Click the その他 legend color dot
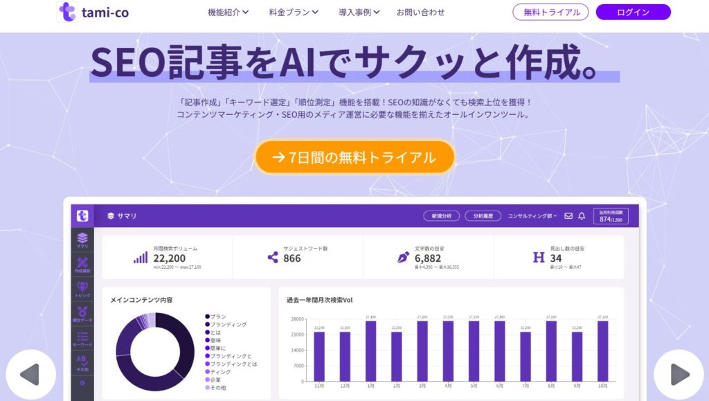 click(208, 387)
